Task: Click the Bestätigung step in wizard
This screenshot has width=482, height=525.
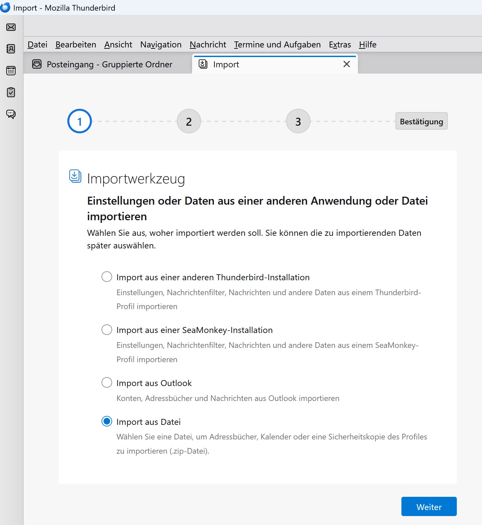Action: [421, 121]
